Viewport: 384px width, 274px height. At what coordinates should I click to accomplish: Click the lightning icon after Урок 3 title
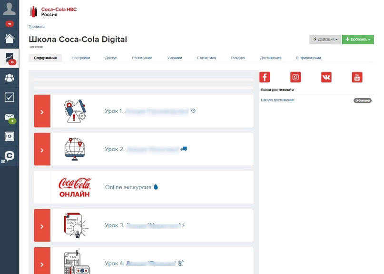183,225
